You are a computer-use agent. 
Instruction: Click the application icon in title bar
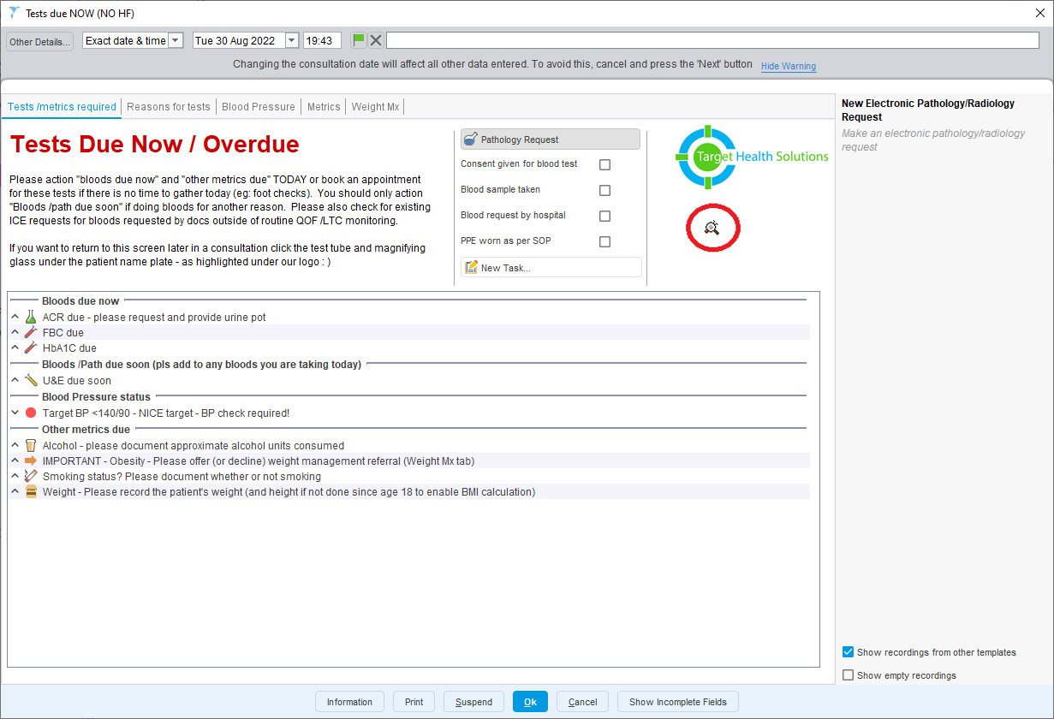(14, 13)
